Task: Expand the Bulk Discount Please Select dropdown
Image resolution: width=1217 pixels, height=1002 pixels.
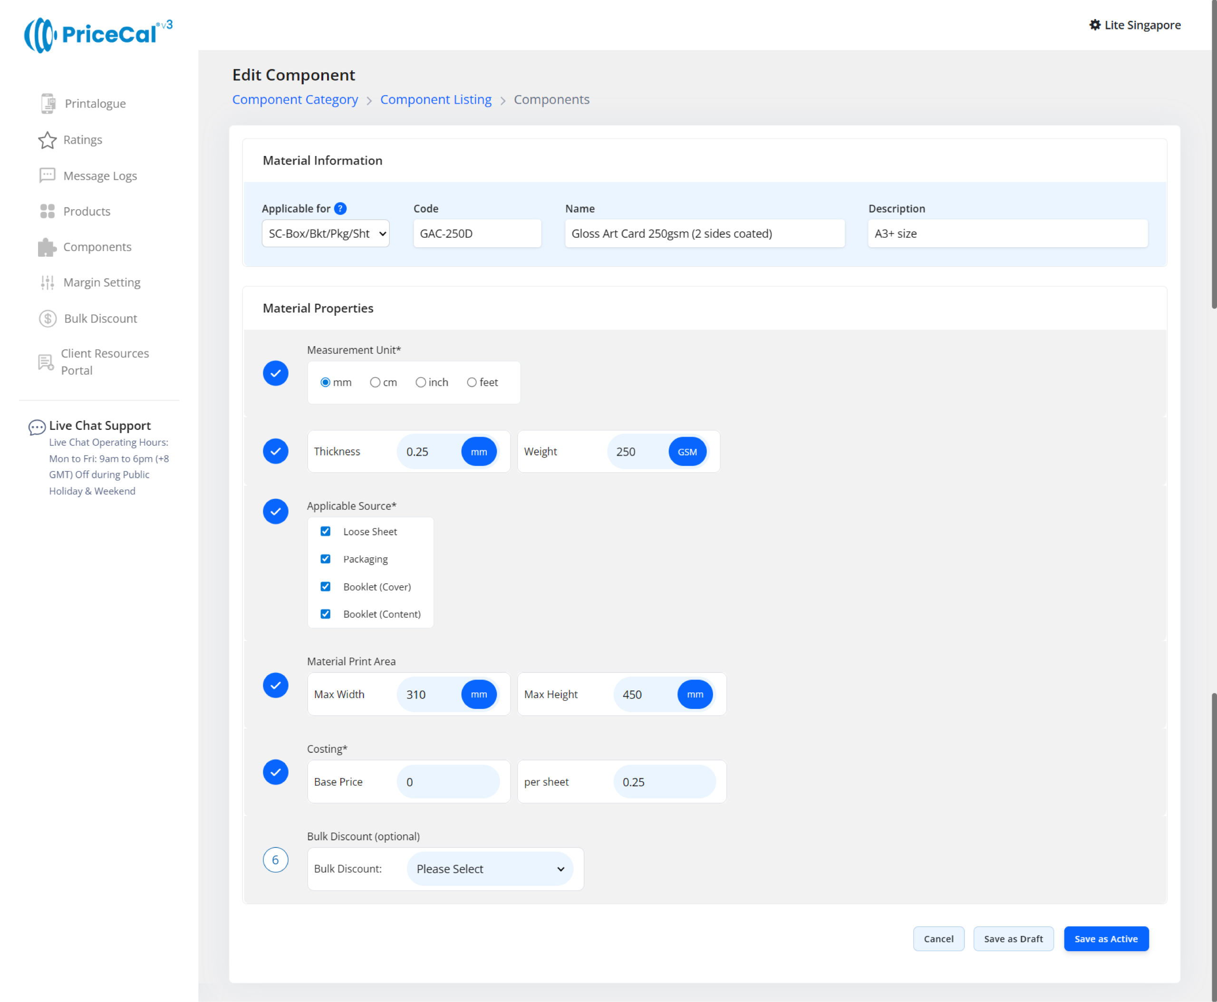Action: click(490, 869)
